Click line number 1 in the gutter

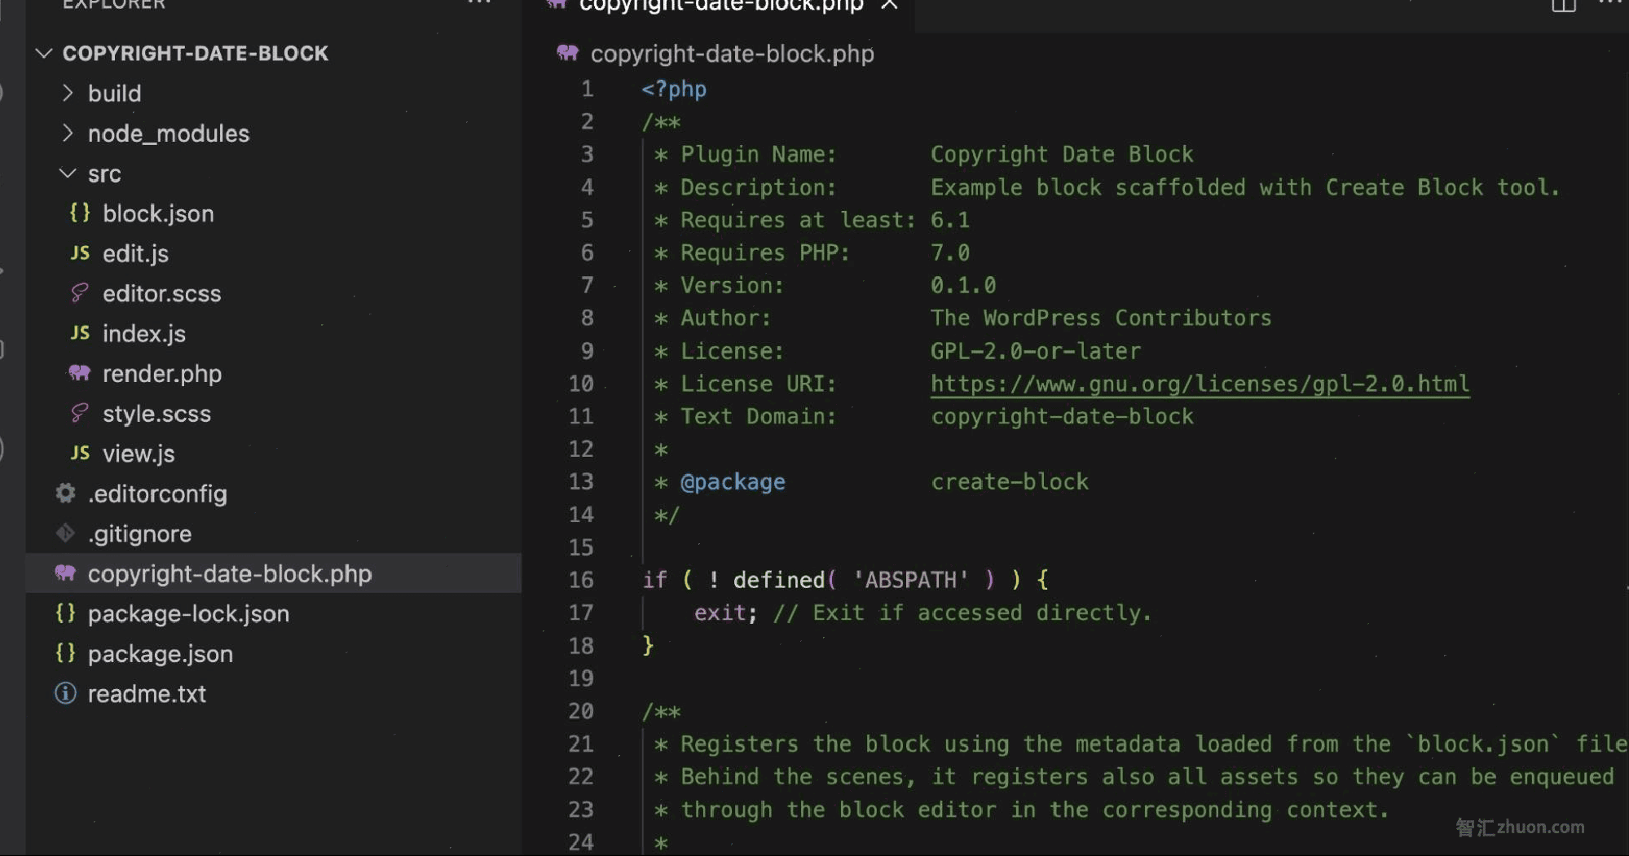point(587,89)
